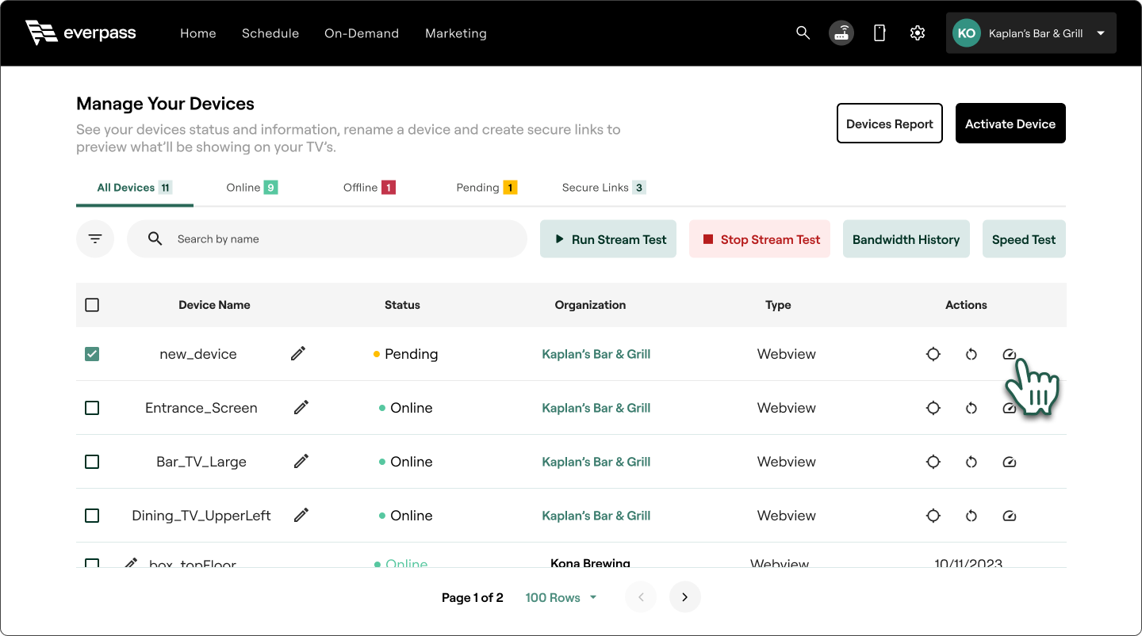Uncheck the new_device checkbox
The width and height of the screenshot is (1142, 636).
tap(92, 354)
